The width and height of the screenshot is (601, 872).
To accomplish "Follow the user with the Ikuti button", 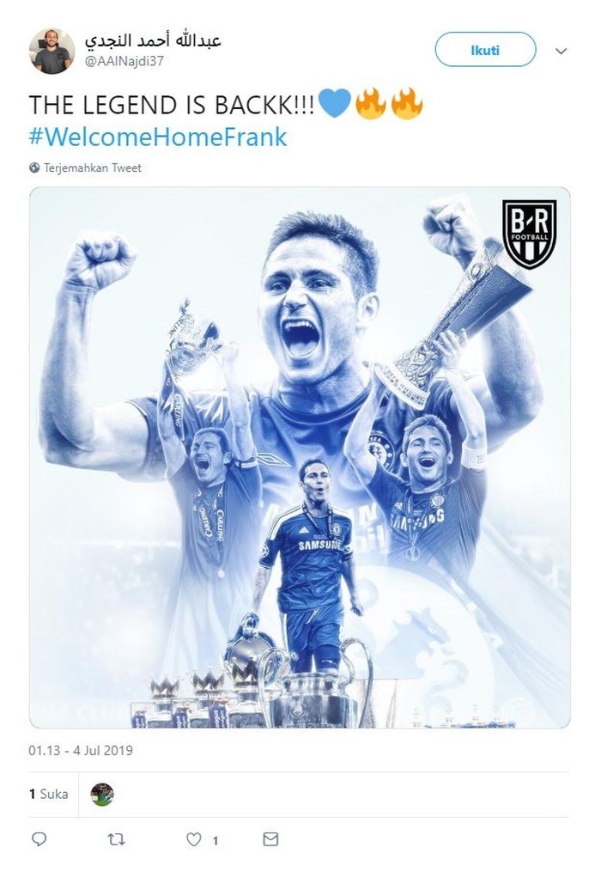I will point(485,50).
